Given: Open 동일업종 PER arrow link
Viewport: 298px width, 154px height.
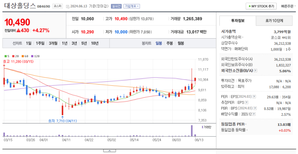Looking at the screenshot, I should coord(246,124).
